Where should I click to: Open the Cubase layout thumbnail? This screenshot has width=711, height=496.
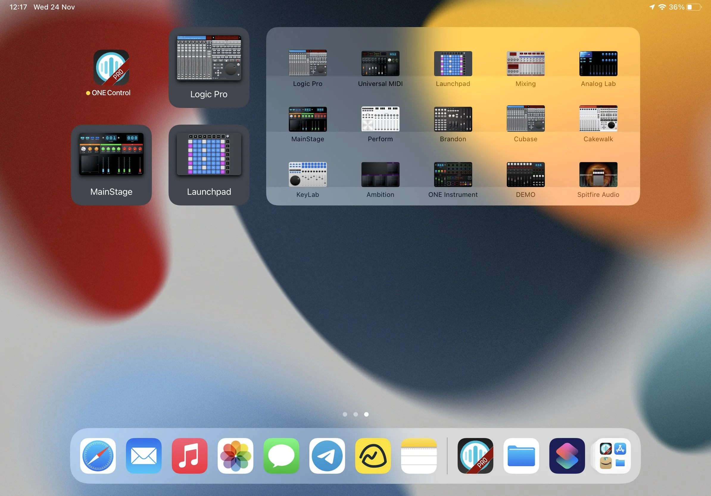(526, 119)
